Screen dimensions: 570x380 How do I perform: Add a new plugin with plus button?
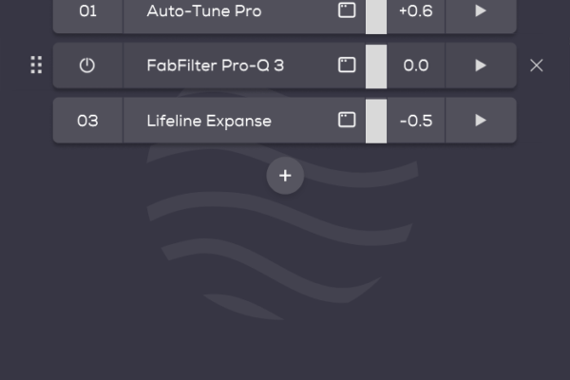[285, 176]
